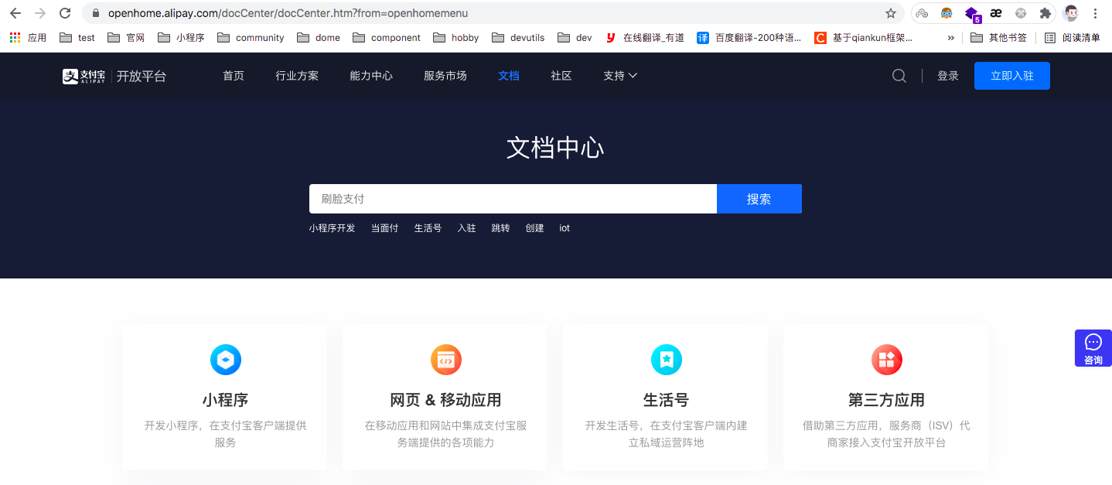
Task: Open the 咨询 consultation floating icon
Action: 1093,343
